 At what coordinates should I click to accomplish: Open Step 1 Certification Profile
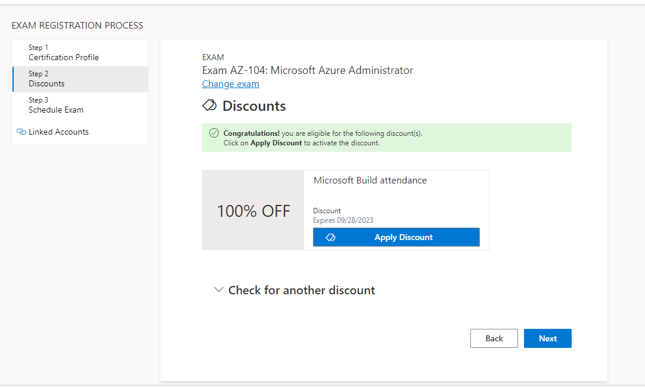(80, 52)
